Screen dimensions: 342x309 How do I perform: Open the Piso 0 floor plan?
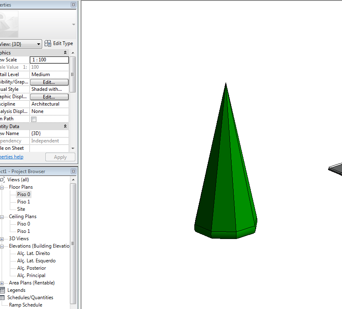(x=24, y=194)
